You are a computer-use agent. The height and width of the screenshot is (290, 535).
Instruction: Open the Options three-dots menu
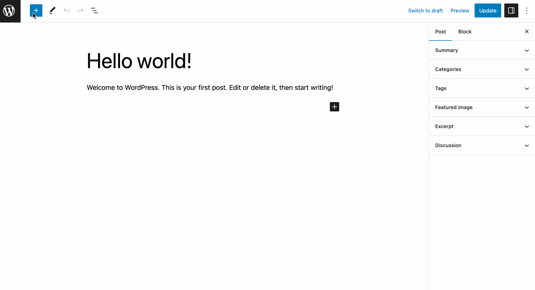point(527,10)
